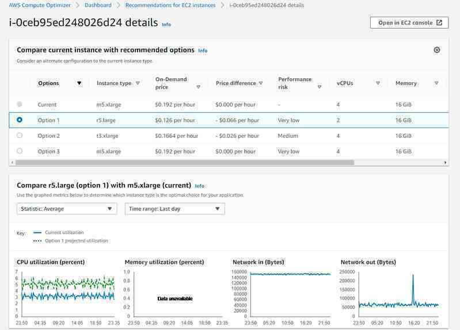Click external link icon in EC2 console button

coord(439,23)
